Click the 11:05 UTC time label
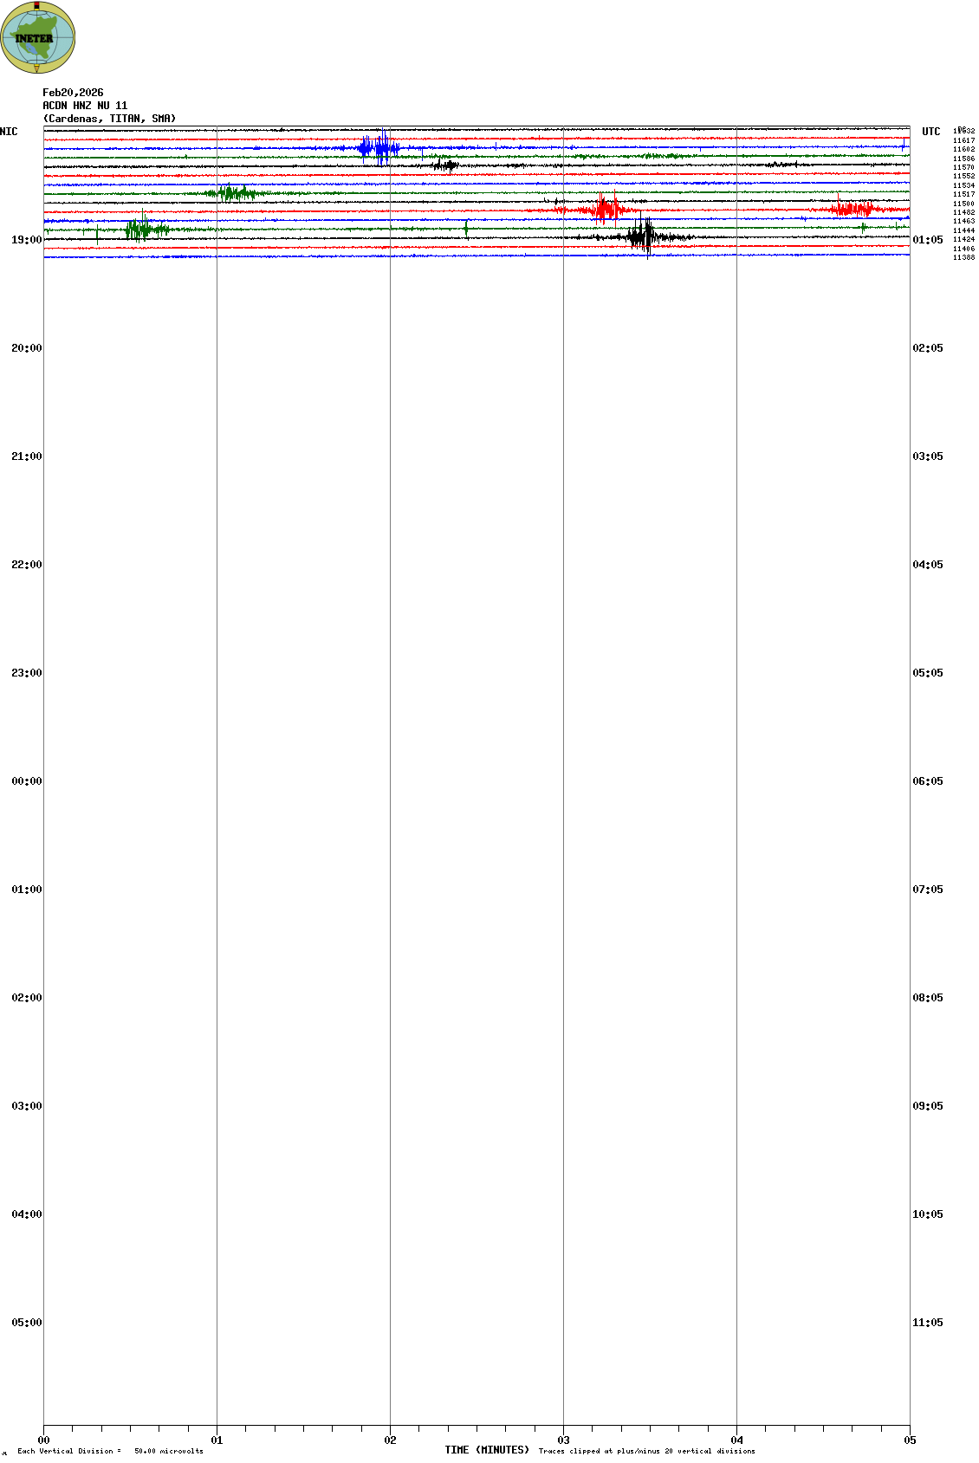The image size is (979, 1463). tap(927, 1323)
